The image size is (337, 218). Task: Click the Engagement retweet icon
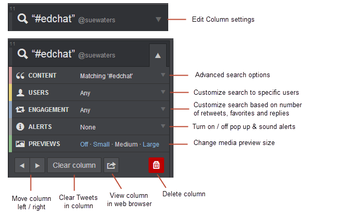pos(21,110)
